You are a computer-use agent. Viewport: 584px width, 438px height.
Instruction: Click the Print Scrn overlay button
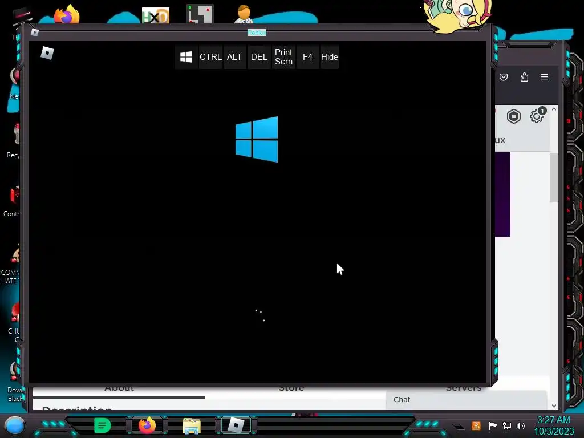click(x=283, y=57)
